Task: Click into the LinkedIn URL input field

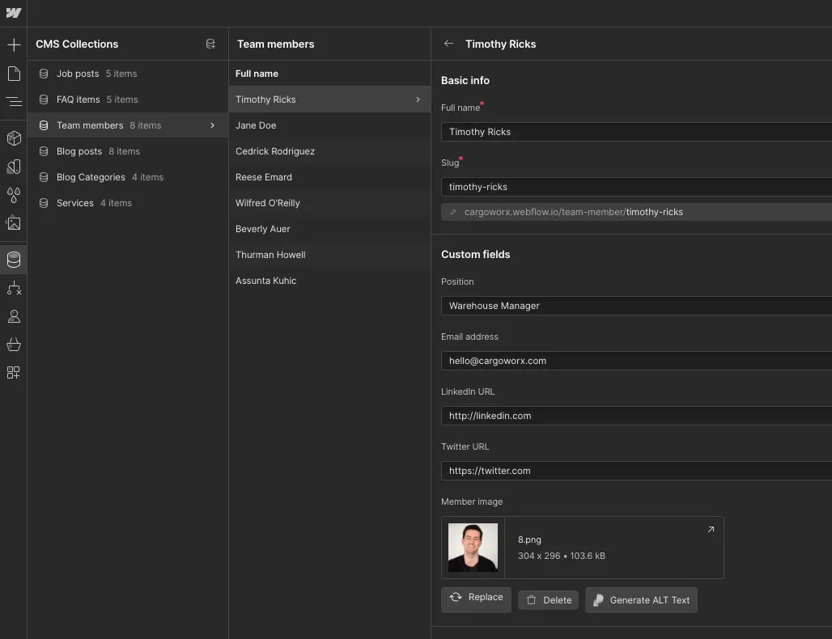Action: click(636, 417)
